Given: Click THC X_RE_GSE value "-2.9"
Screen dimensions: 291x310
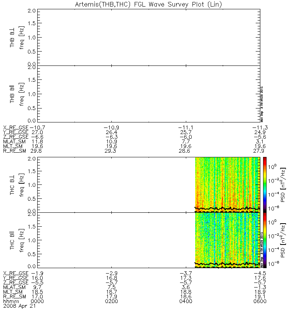Looking at the screenshot, I should [x=111, y=274].
